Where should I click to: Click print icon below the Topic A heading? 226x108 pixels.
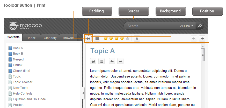click(x=93, y=61)
